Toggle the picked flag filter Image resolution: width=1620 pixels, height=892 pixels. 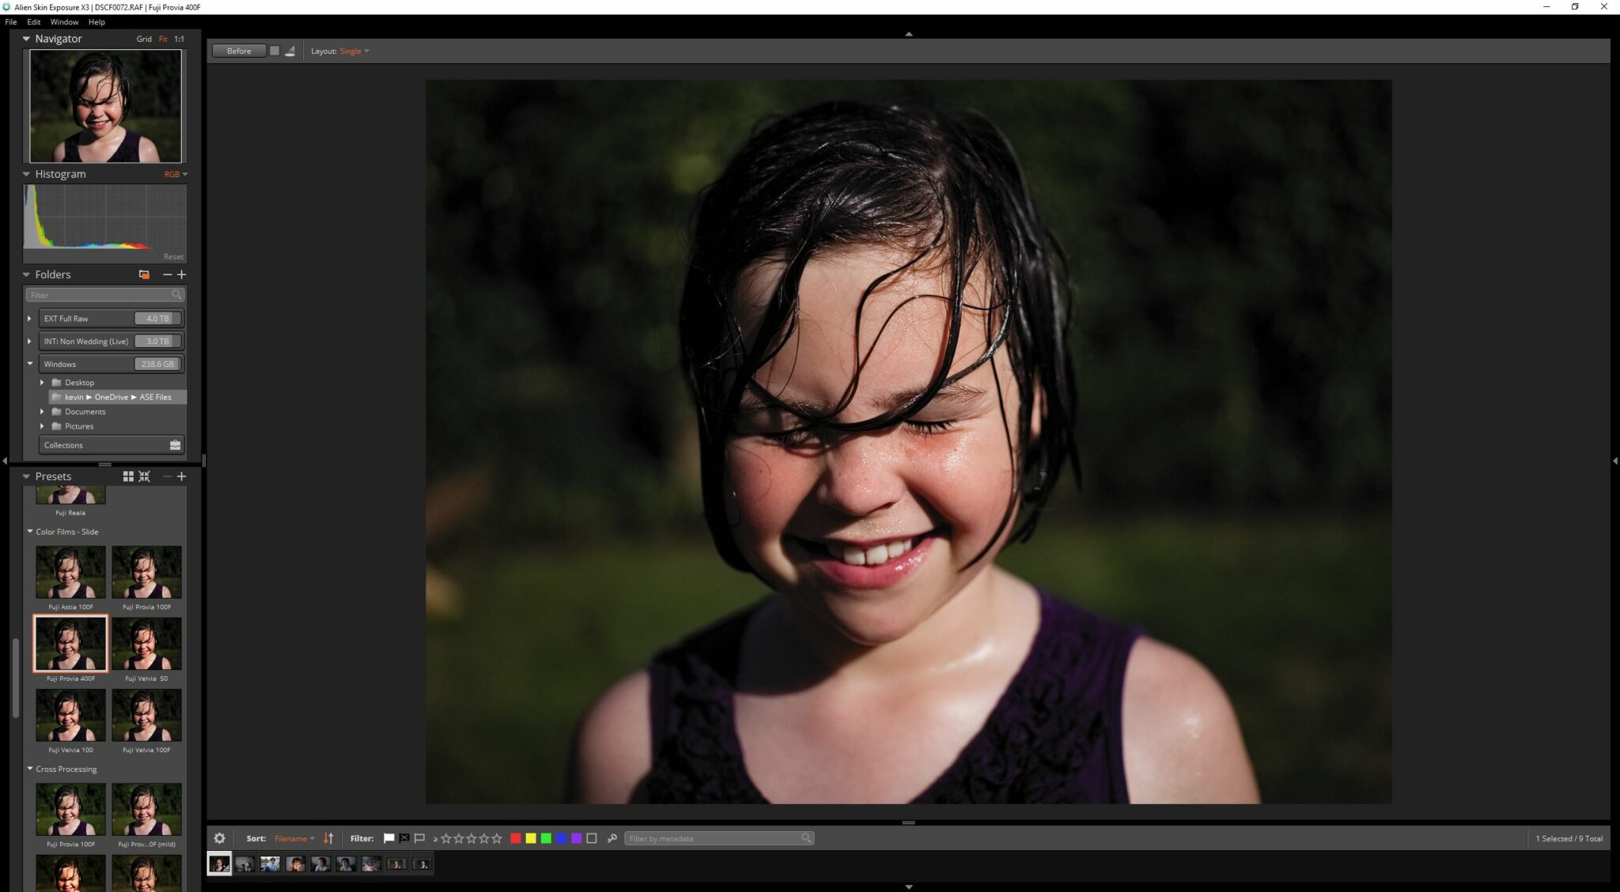388,838
